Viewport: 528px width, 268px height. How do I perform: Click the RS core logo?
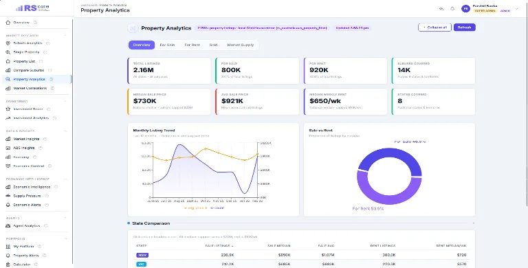tap(33, 8)
